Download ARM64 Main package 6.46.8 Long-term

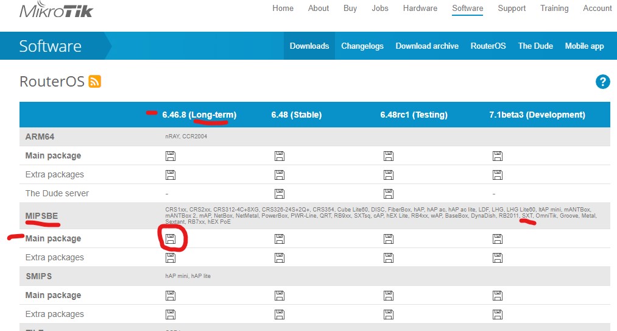coord(171,156)
